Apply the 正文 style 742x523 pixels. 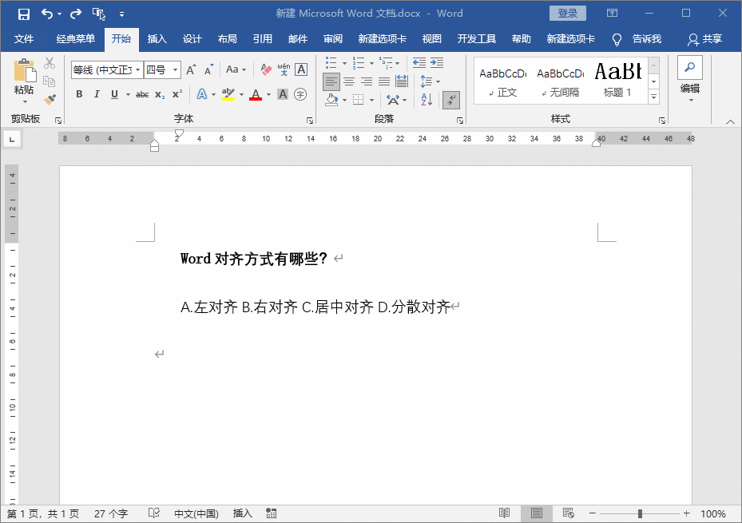click(x=502, y=81)
